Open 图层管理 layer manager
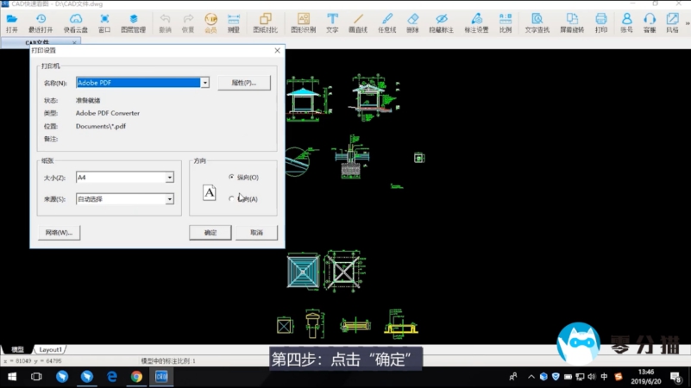This screenshot has height=388, width=691. (133, 23)
